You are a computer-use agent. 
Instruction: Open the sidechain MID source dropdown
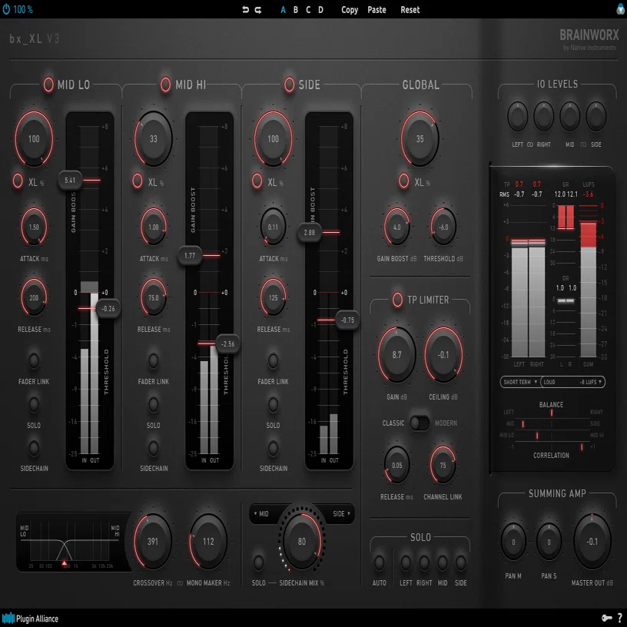pyautogui.click(x=262, y=513)
